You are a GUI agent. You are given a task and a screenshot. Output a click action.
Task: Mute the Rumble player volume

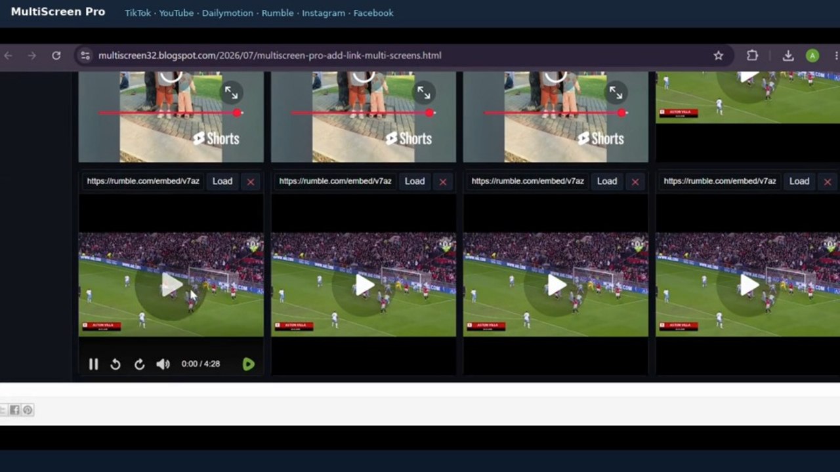coord(163,364)
